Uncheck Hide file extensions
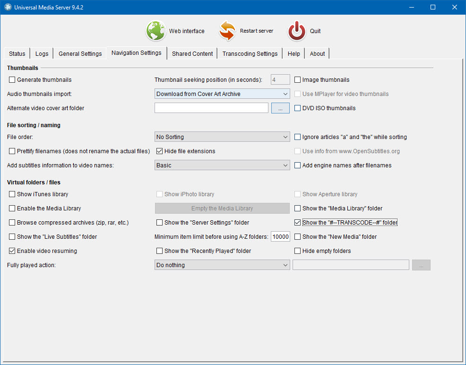 tap(160, 151)
